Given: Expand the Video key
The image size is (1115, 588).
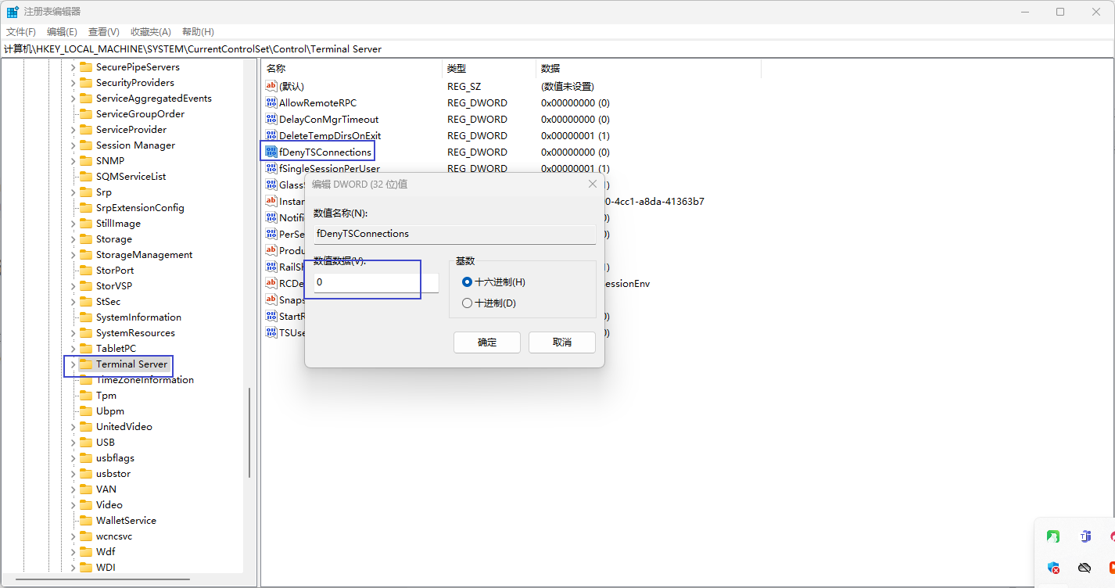Looking at the screenshot, I should [73, 504].
